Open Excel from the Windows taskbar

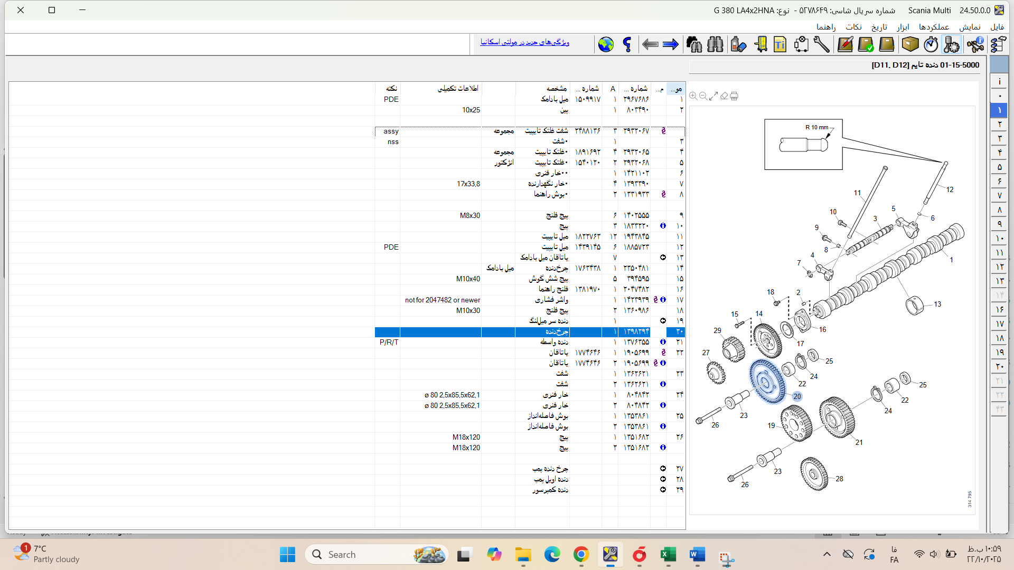pyautogui.click(x=668, y=555)
